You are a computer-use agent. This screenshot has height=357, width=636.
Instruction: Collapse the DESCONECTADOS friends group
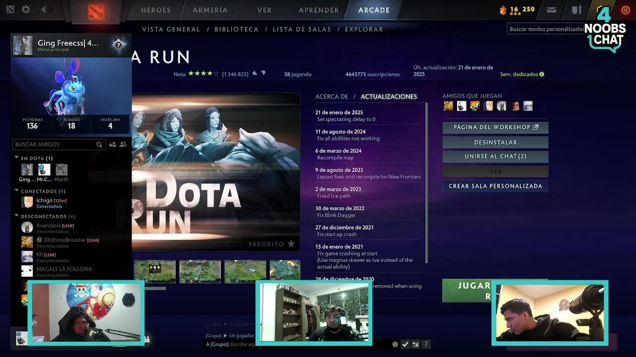click(16, 216)
